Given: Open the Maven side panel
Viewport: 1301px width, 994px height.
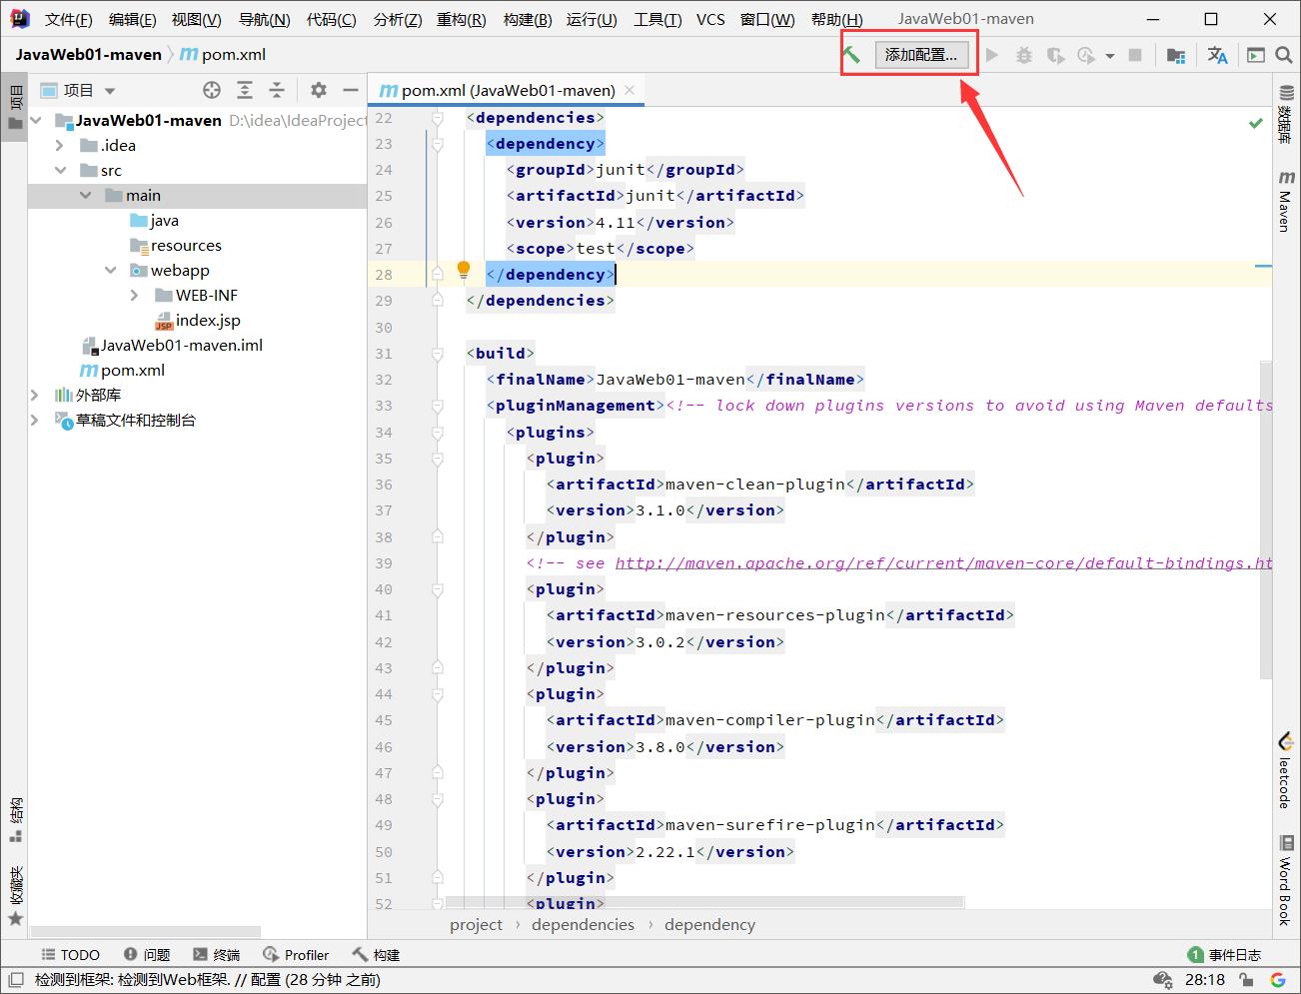Looking at the screenshot, I should pyautogui.click(x=1285, y=201).
